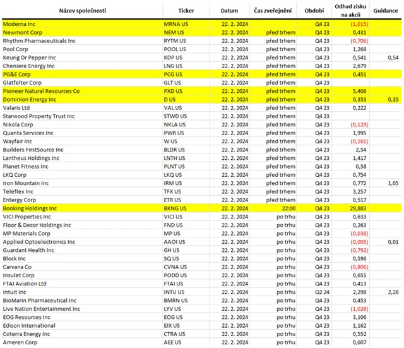Select Dominion Energy guidance value 0,35
Viewport: 404px width, 348px height.
coord(393,99)
